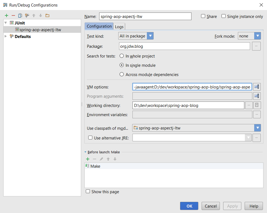Create new folder icon in configurations toolbar
Image resolution: width=267 pixels, height=213 pixels.
coord(47,16)
